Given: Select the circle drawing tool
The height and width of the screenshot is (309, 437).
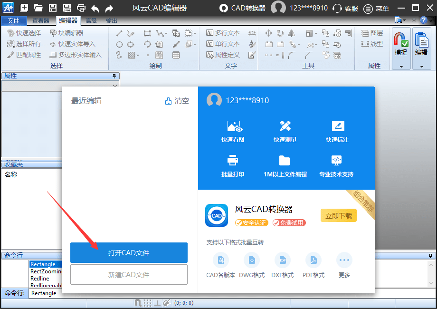Looking at the screenshot, I should click(x=119, y=44).
